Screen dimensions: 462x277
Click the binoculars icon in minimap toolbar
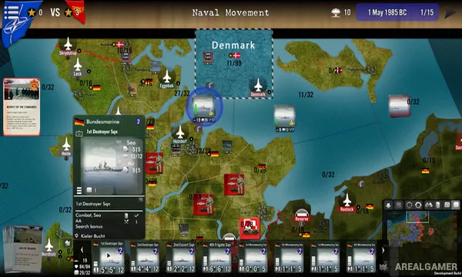pyautogui.click(x=429, y=205)
